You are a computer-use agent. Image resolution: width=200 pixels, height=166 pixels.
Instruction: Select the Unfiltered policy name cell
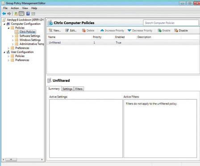point(55,43)
